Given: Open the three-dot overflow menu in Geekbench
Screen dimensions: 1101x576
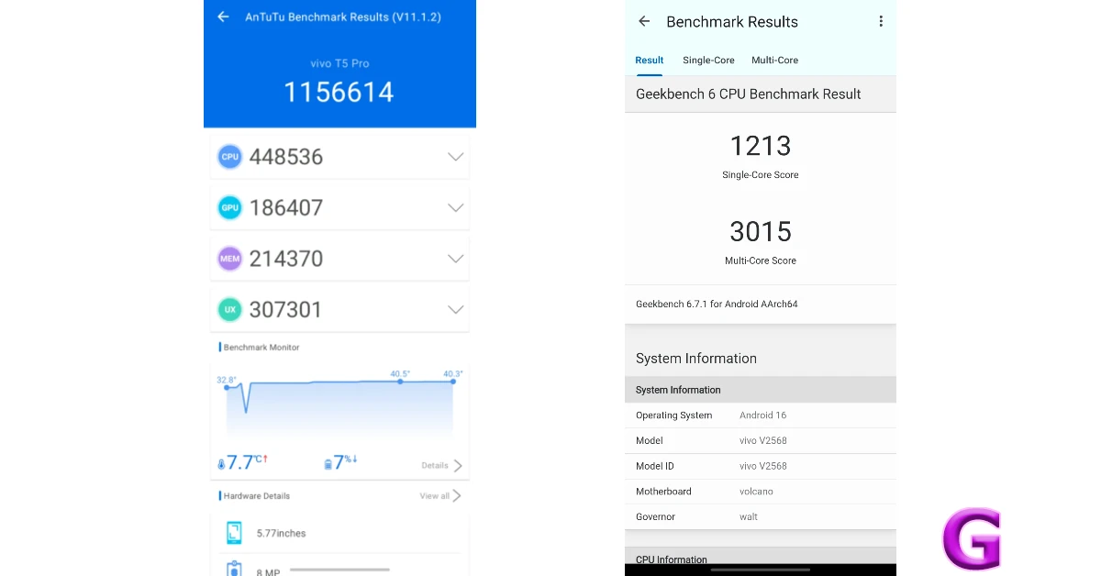Looking at the screenshot, I should point(881,21).
